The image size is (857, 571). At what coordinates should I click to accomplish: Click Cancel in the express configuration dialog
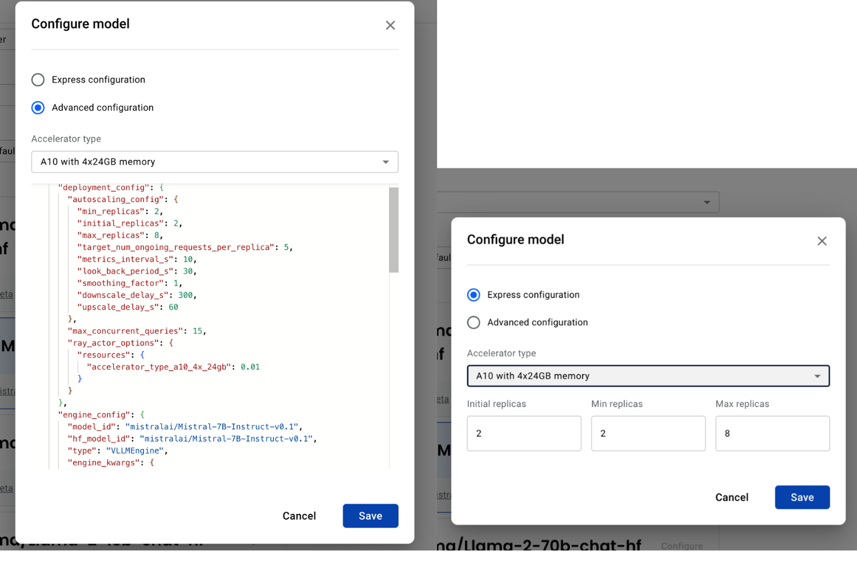732,497
